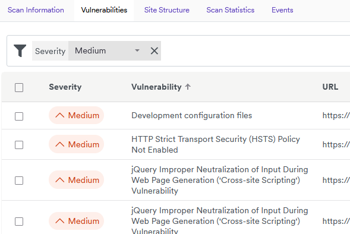This screenshot has width=350, height=234.
Task: Click the Vulnerability column sort arrow
Action: click(x=188, y=87)
